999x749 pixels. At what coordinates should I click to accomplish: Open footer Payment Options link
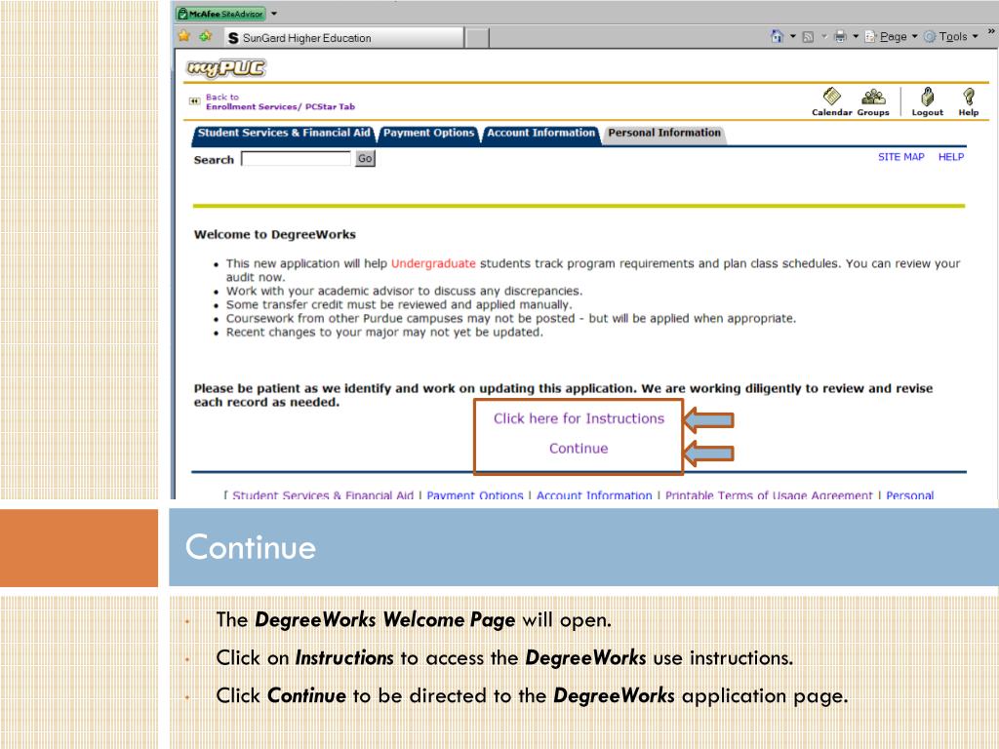click(x=475, y=494)
